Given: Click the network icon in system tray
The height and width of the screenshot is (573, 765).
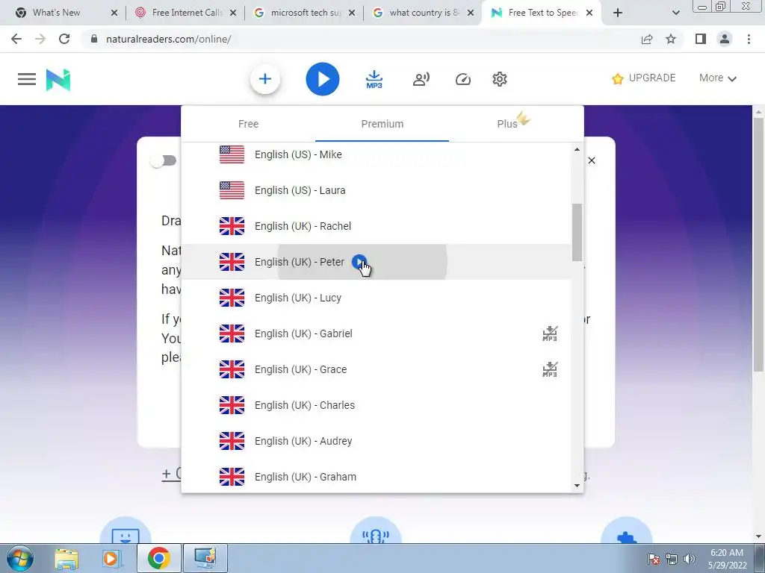Looking at the screenshot, I should tap(672, 559).
